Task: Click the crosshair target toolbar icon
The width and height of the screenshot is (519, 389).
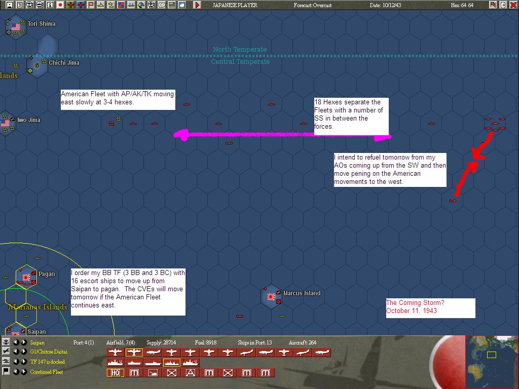Action: coord(152,5)
